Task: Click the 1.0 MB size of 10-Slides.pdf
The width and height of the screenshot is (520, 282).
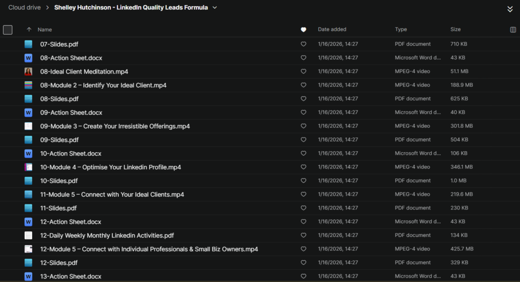Action: [x=459, y=181]
